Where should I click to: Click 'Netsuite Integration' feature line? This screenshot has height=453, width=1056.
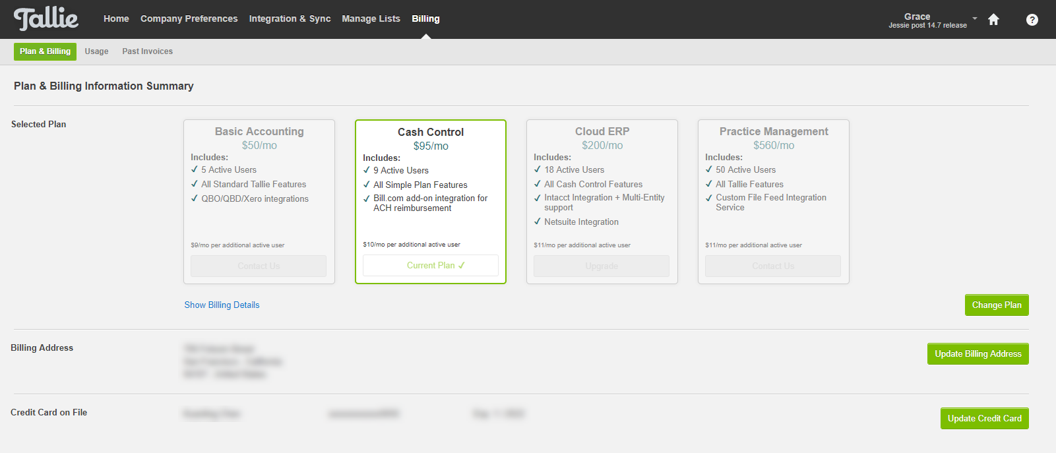581,222
